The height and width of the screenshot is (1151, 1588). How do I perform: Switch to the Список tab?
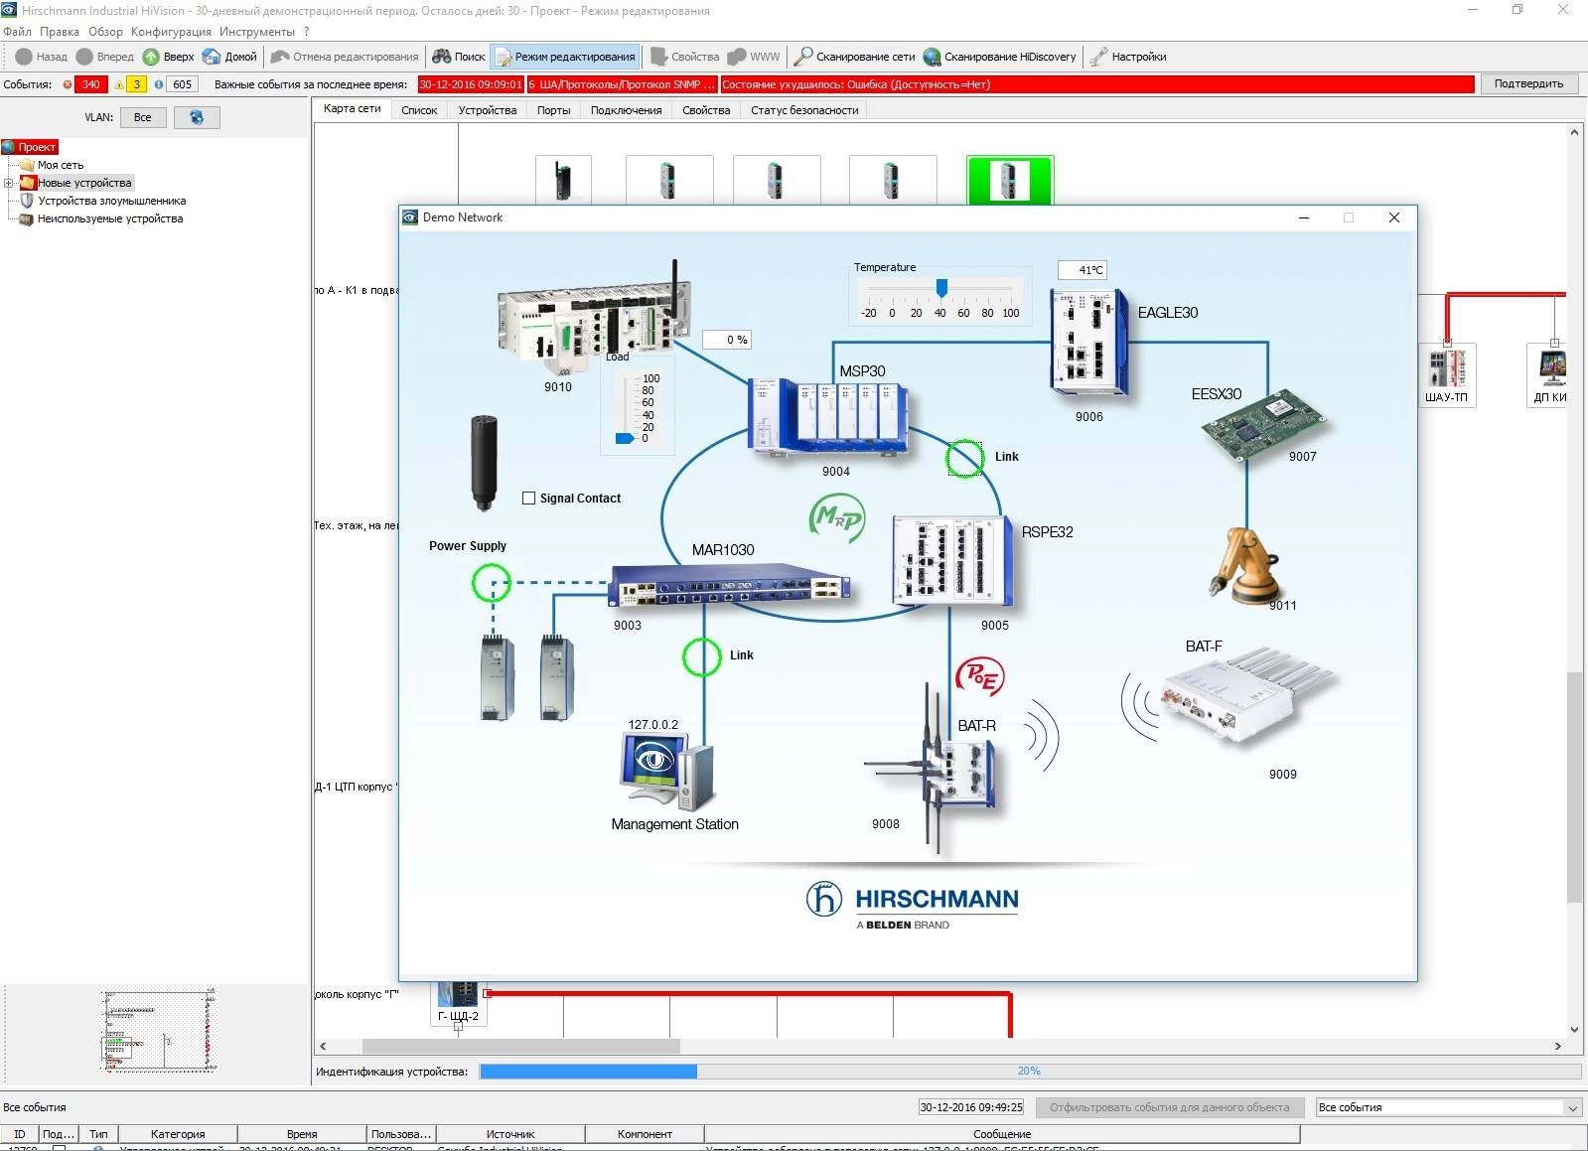419,110
